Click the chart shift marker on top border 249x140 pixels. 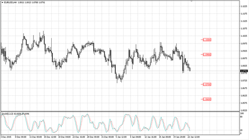[x=191, y=1]
